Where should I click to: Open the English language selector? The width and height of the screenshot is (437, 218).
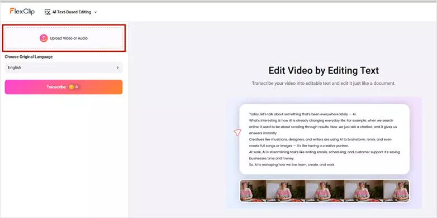click(x=64, y=67)
